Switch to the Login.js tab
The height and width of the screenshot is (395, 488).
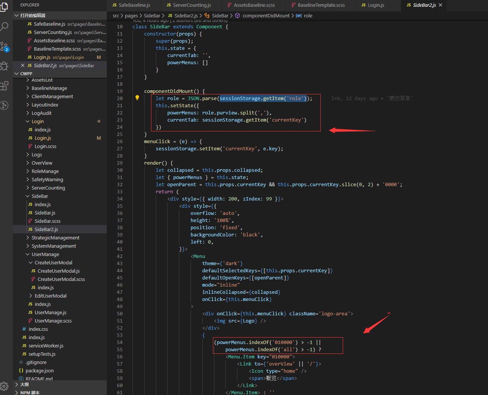376,5
